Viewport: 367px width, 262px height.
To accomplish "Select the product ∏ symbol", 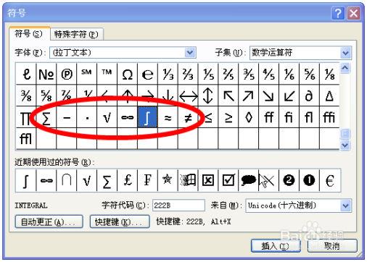I will click(26, 117).
